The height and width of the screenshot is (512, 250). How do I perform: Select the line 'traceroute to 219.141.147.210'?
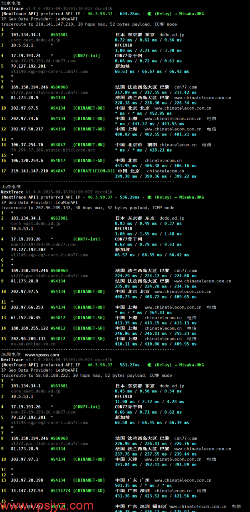pos(89,24)
